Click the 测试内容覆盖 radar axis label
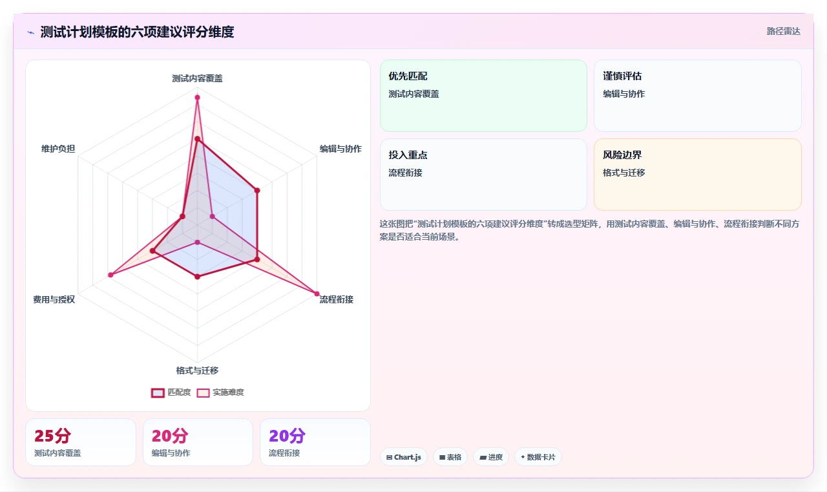827x492 pixels. pyautogui.click(x=197, y=78)
